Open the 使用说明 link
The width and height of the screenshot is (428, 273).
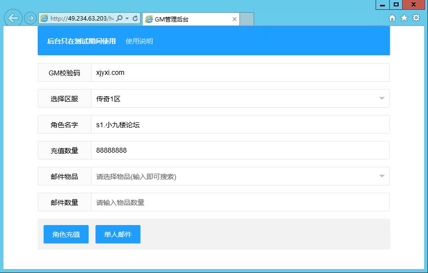pyautogui.click(x=139, y=41)
